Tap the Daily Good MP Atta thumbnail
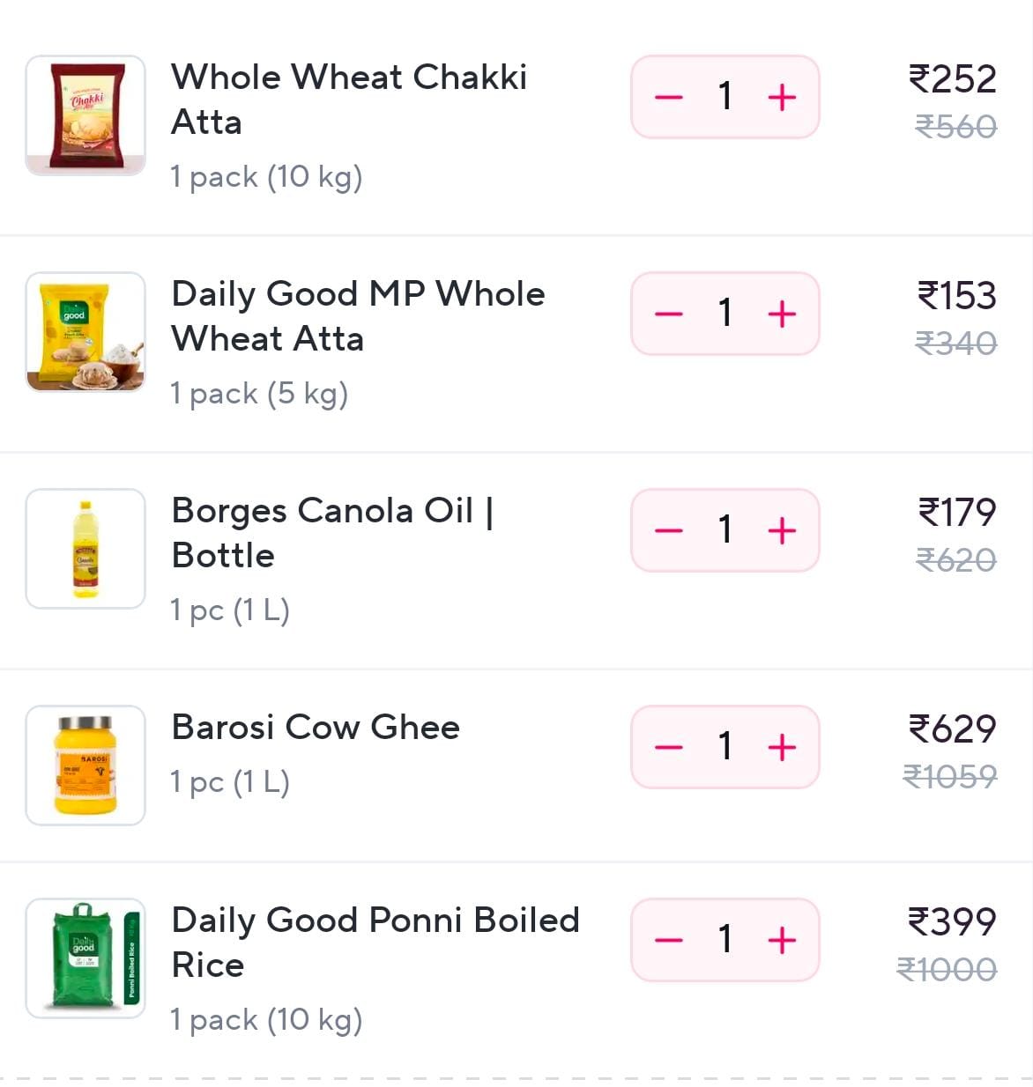1033x1087 pixels. pyautogui.click(x=85, y=332)
